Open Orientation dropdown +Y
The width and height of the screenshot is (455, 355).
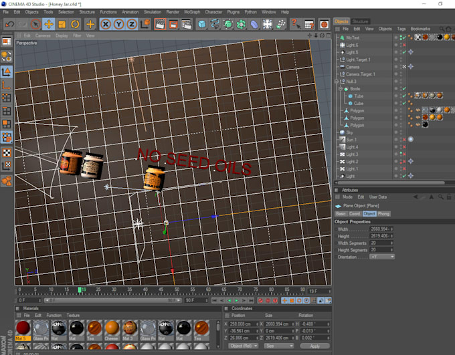382,257
